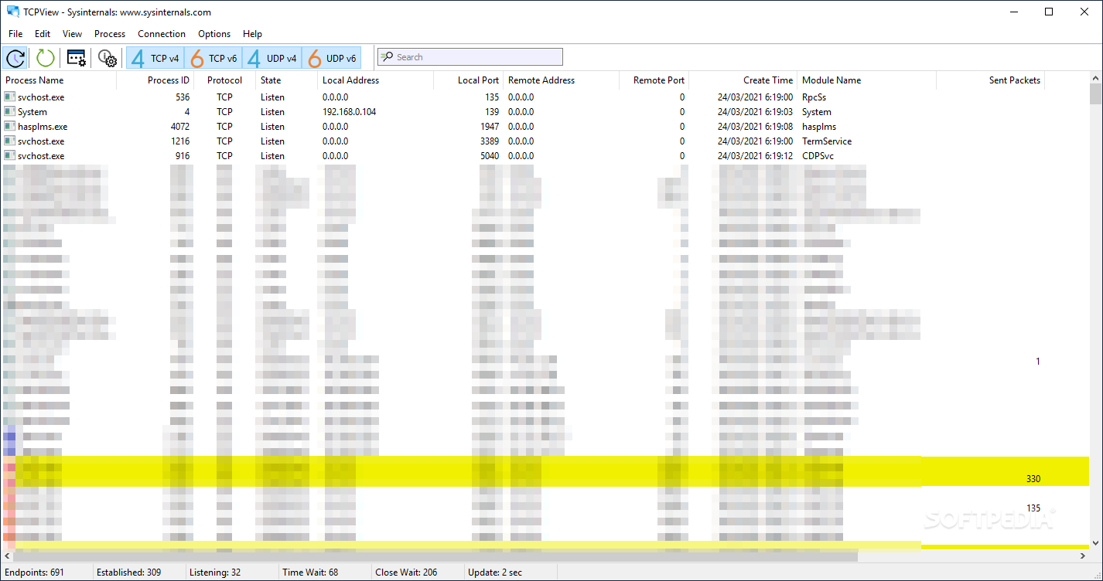
Task: Click sent packets value 330
Action: [1033, 479]
